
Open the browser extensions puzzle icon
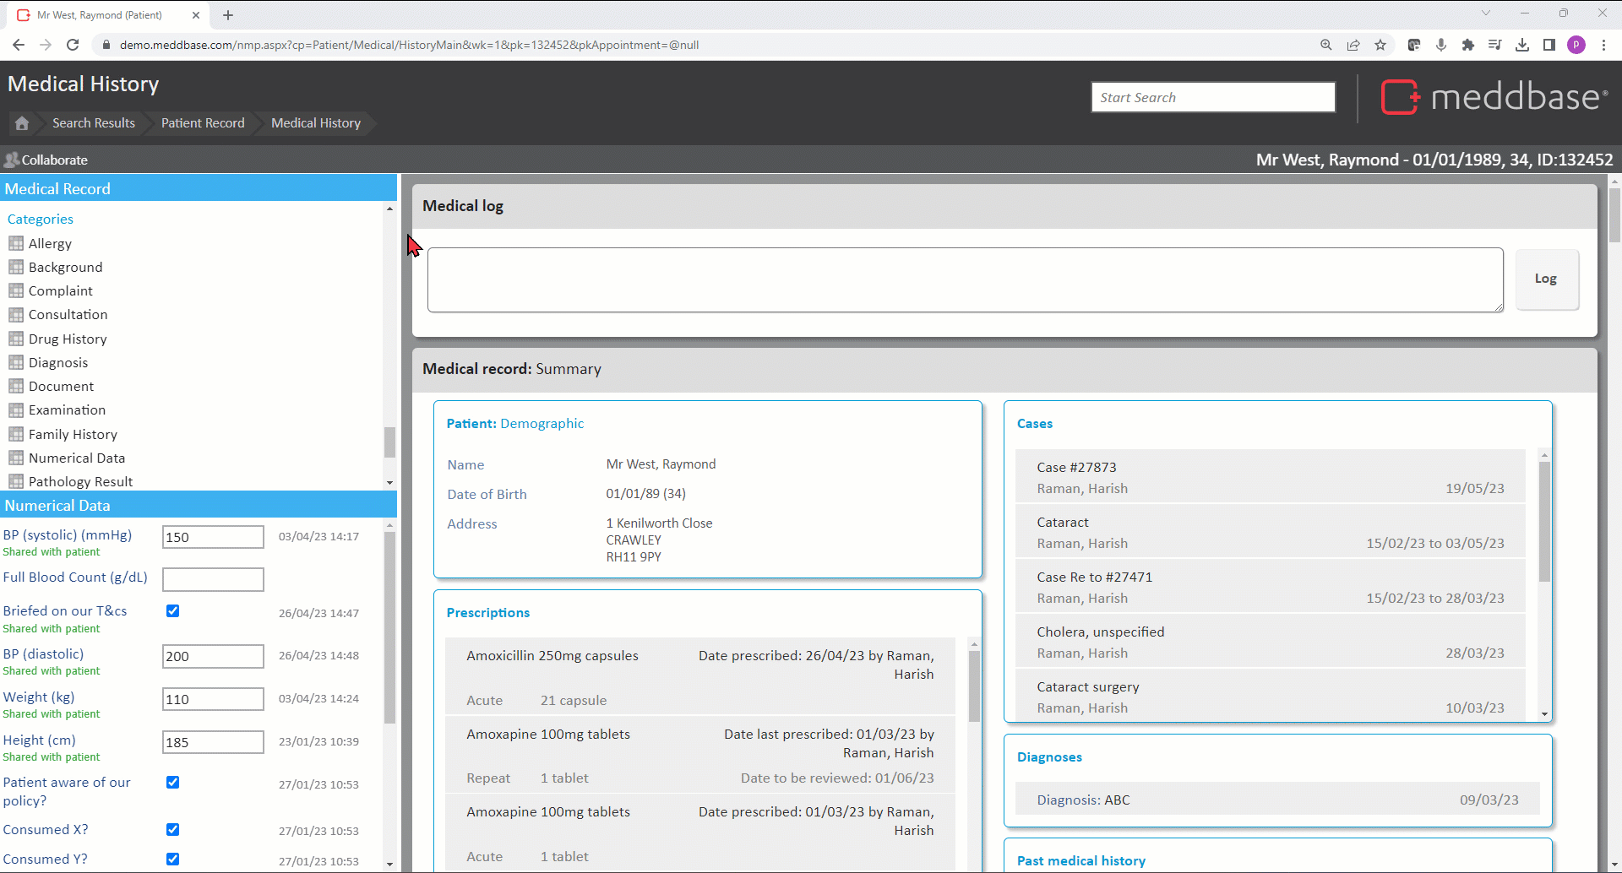pos(1468,45)
